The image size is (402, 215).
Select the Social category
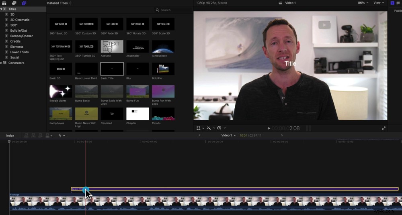point(14,57)
